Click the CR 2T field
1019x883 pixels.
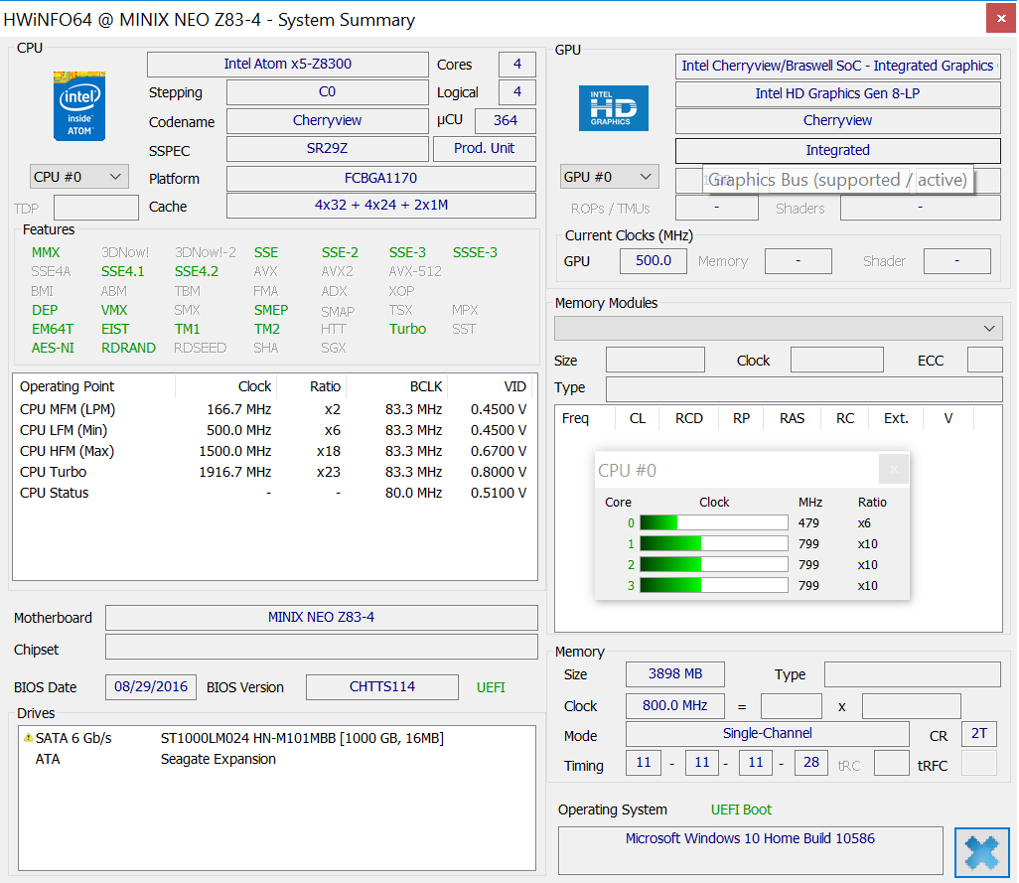click(x=979, y=734)
